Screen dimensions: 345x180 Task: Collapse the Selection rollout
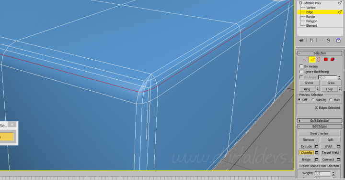320,53
